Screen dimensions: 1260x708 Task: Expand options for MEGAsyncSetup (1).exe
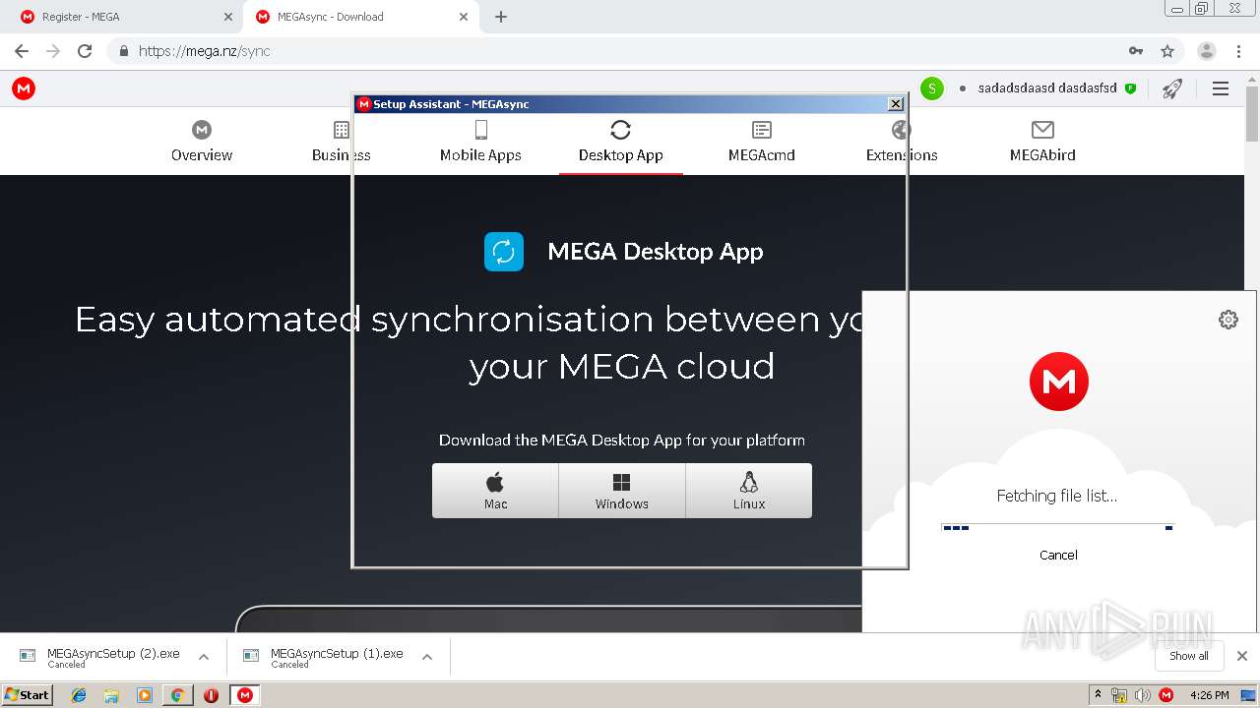[427, 657]
